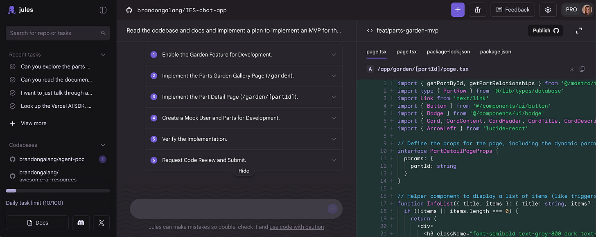This screenshot has height=237, width=596.
Task: Click the 'Read the codebase and docs' task title
Action: (234, 31)
